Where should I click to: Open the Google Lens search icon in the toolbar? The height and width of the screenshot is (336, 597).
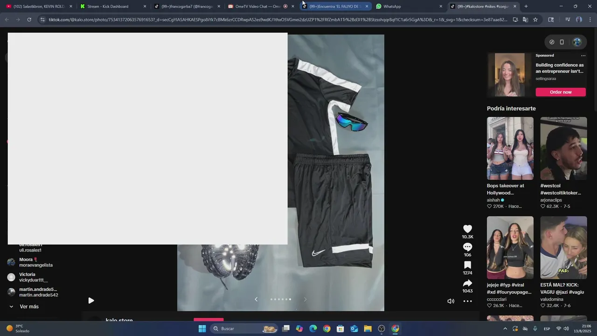pos(551,20)
